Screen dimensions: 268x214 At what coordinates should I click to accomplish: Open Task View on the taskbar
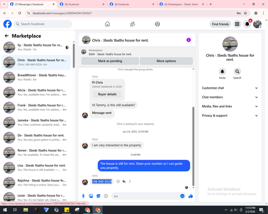(x=15, y=210)
